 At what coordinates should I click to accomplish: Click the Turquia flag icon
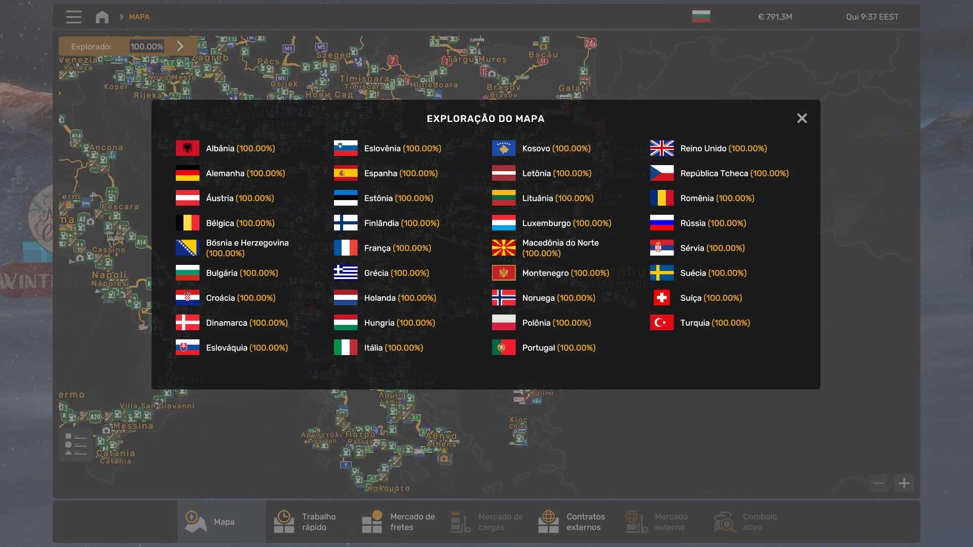[662, 323]
